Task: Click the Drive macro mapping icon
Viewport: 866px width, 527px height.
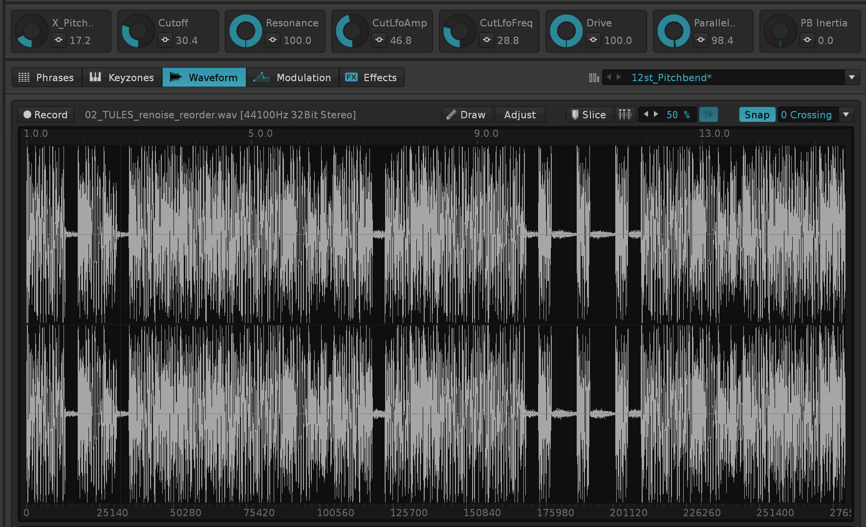Action: (x=593, y=40)
